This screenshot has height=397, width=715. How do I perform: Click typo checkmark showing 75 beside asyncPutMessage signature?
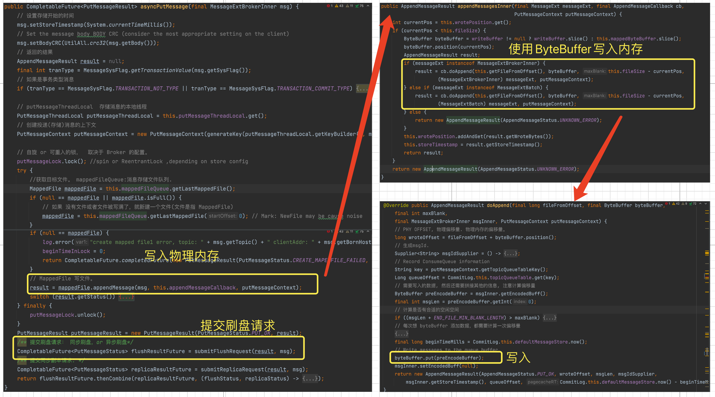click(359, 6)
